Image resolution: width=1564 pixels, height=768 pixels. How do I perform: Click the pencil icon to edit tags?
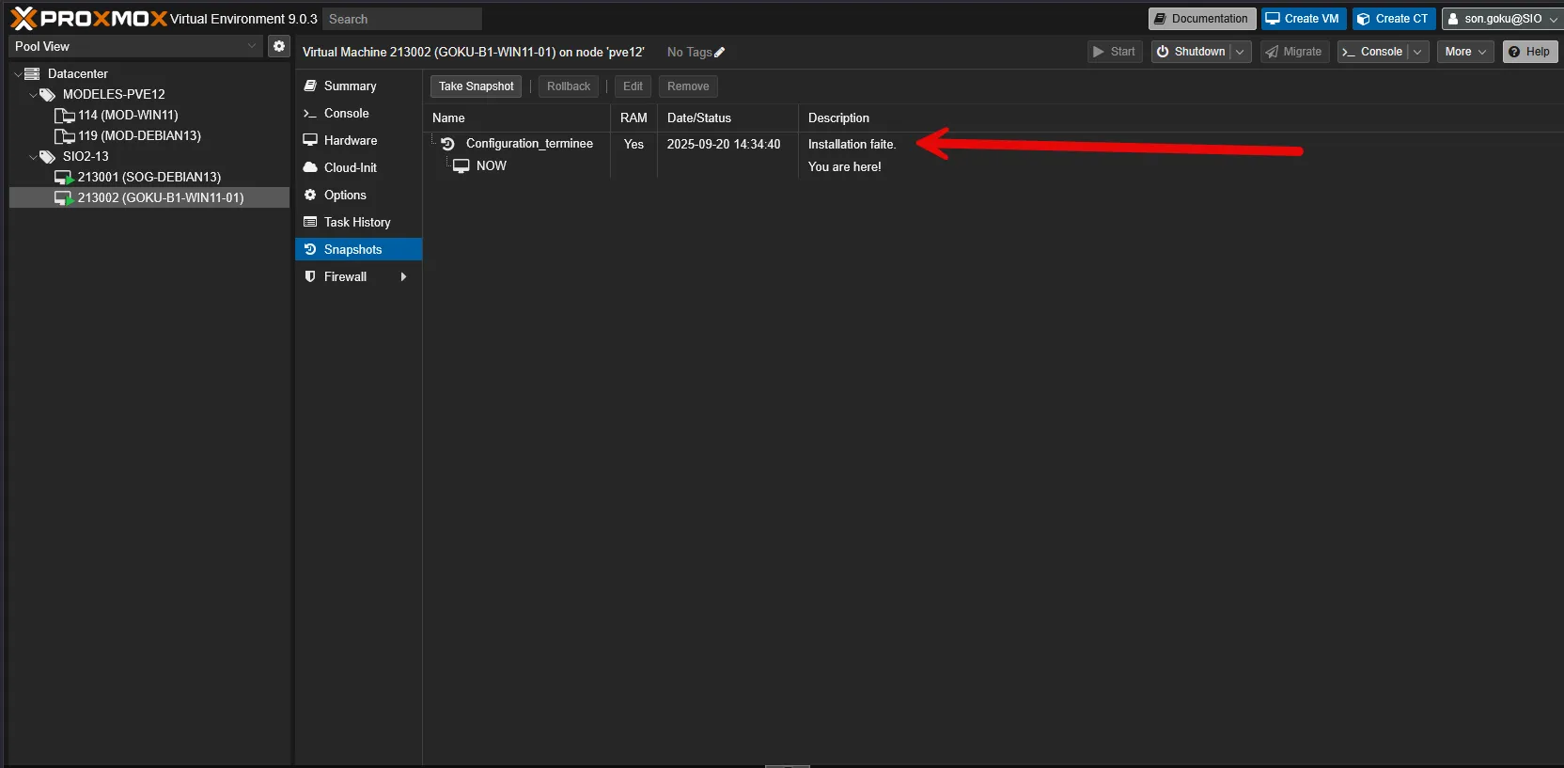pos(720,53)
